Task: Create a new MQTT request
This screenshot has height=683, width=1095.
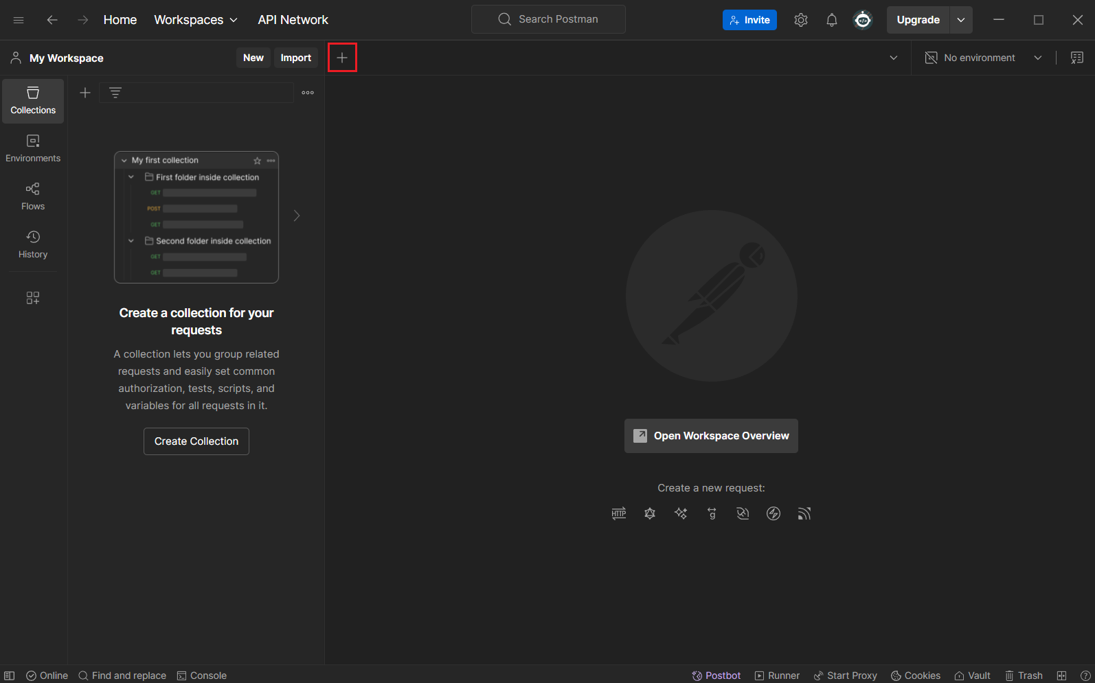Action: (x=804, y=513)
